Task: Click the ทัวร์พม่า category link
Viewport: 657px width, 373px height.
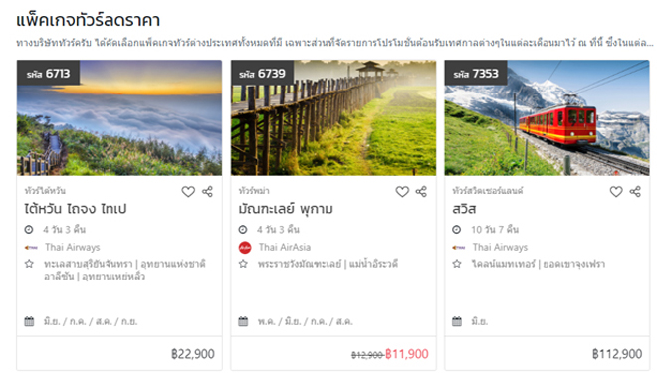Action: (254, 191)
